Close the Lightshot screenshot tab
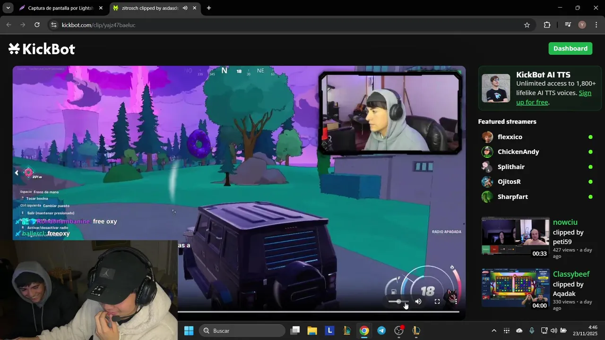This screenshot has height=340, width=605. click(x=101, y=8)
